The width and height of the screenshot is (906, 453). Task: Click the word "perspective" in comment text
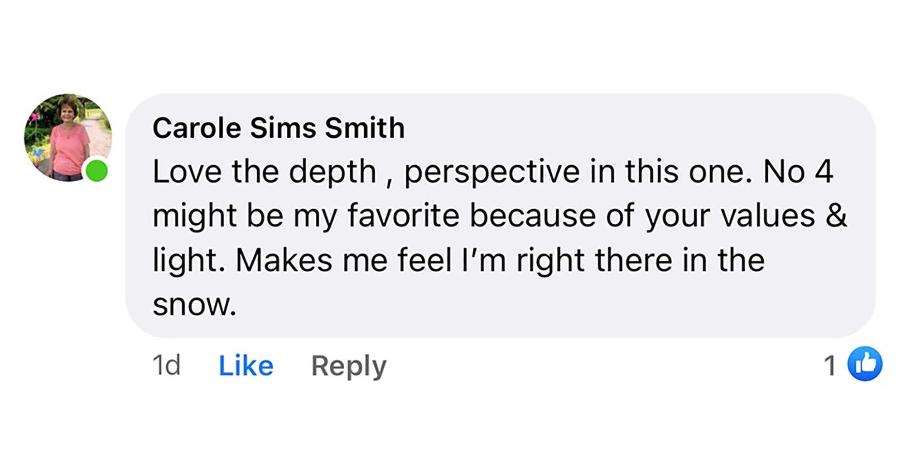(x=492, y=173)
